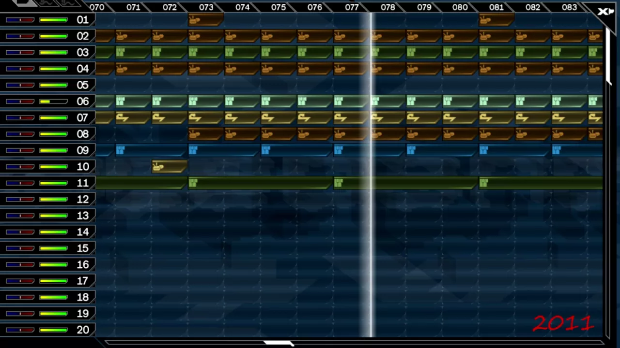Image resolution: width=620 pixels, height=348 pixels.
Task: Select light green keyboard riff on track 06 at bar 081
Action: click(x=496, y=101)
